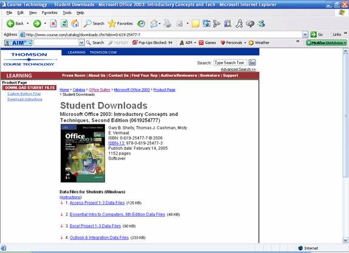Click the Weather sun icon button

259,42
